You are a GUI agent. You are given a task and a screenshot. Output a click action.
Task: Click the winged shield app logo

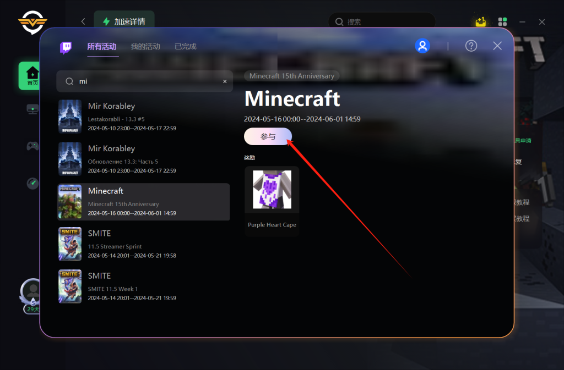pos(32,22)
